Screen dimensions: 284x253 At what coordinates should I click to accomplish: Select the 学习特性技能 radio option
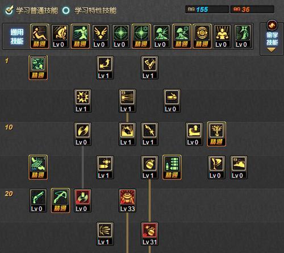pos(66,10)
